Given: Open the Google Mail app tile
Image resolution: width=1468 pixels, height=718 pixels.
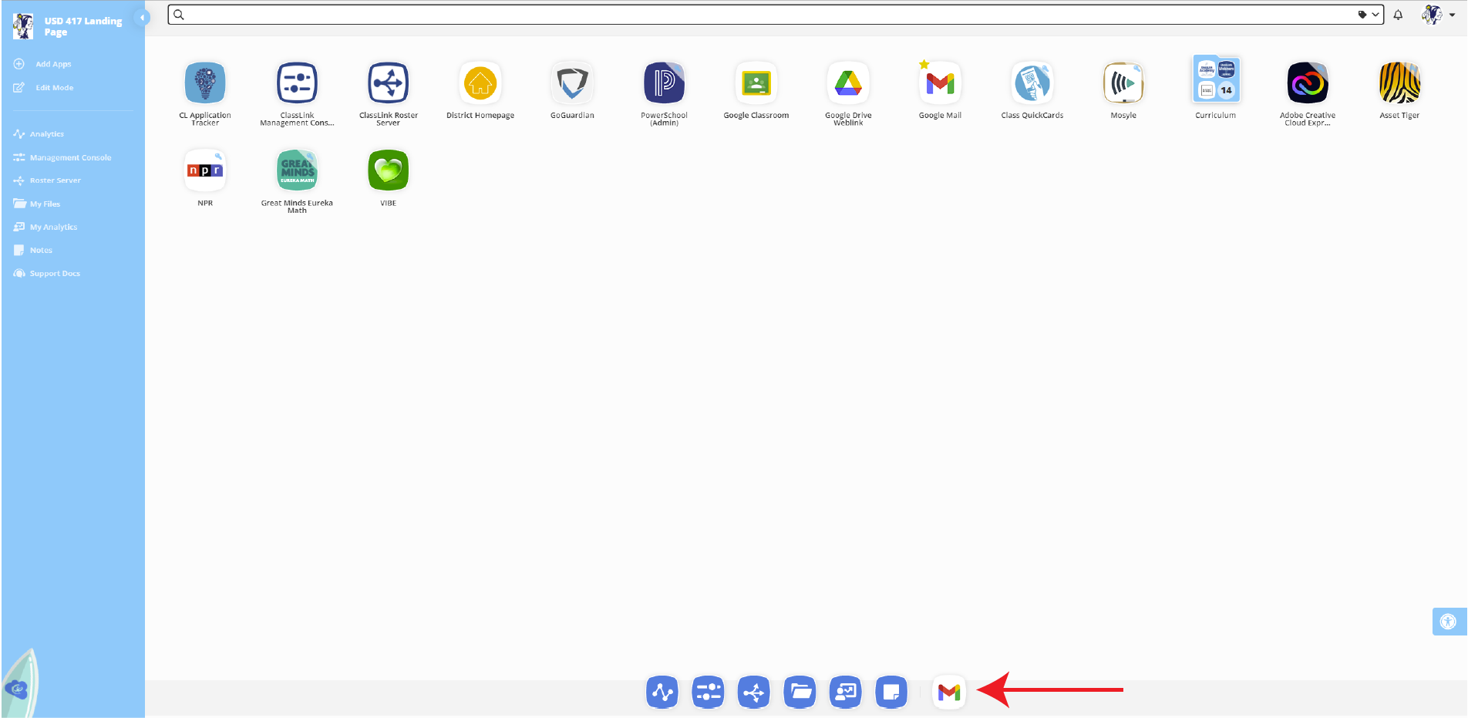Looking at the screenshot, I should tap(940, 83).
